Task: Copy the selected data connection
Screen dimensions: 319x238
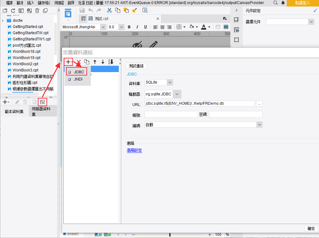Action: point(87,62)
